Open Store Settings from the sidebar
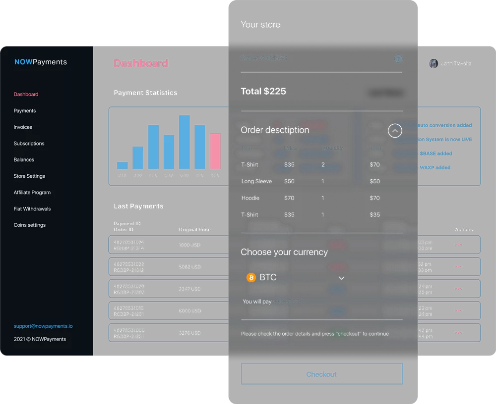 (x=29, y=176)
